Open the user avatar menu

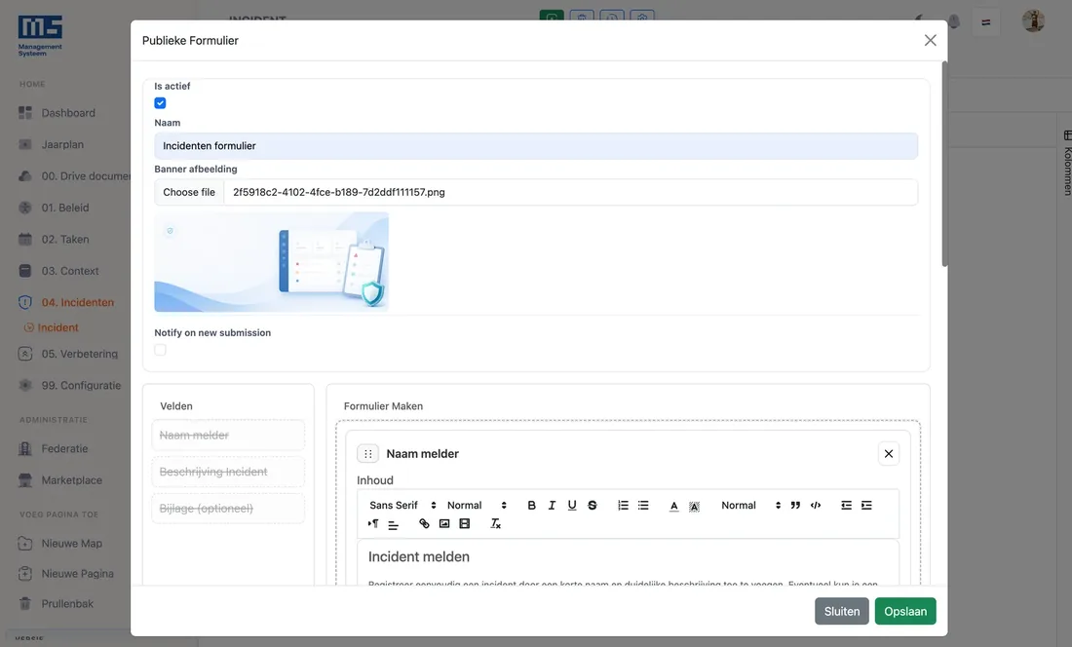pyautogui.click(x=1033, y=21)
